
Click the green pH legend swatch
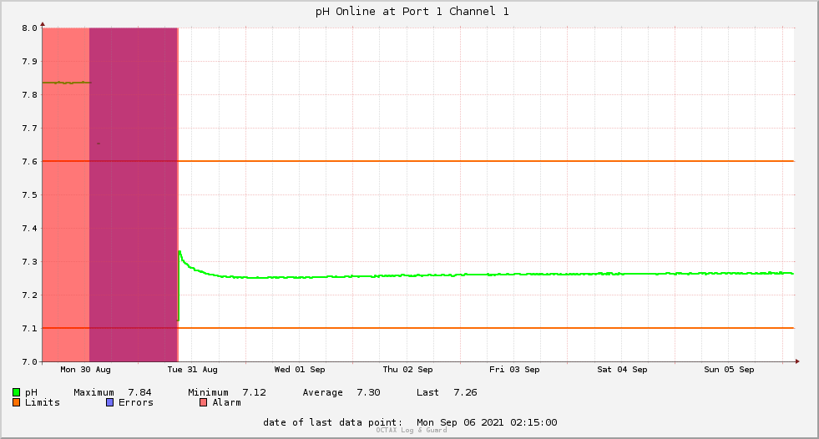pyautogui.click(x=16, y=392)
